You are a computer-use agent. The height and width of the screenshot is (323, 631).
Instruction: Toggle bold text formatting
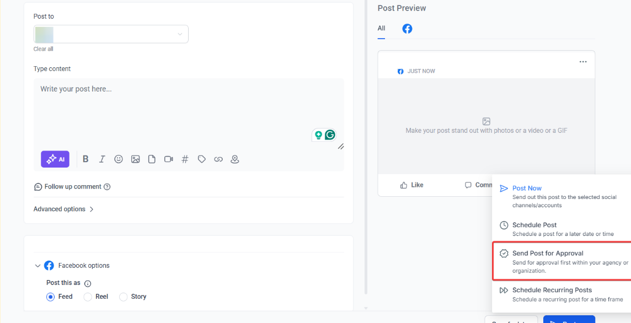(x=85, y=159)
